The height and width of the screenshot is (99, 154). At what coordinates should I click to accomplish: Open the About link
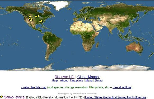point(64,81)
